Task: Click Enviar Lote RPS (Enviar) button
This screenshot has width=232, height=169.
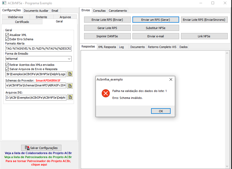Action: 107,20
